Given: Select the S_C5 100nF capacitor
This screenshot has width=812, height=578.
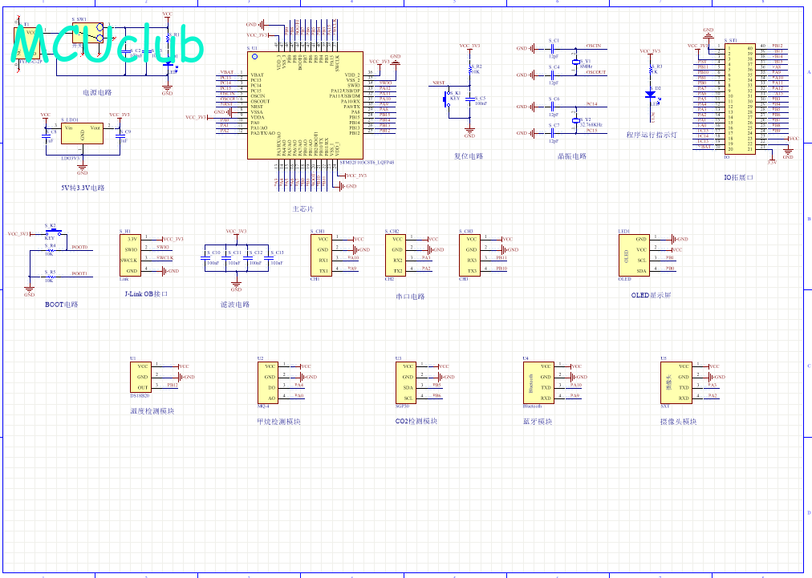Looking at the screenshot, I should (x=470, y=99).
